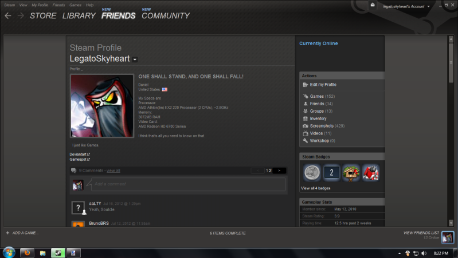
Task: Click View all 4 badges
Action: click(316, 188)
